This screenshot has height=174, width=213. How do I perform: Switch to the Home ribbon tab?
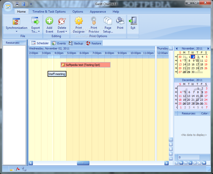click(x=22, y=12)
